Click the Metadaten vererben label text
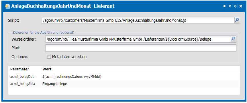This screenshot has width=247, height=103. 69,57
